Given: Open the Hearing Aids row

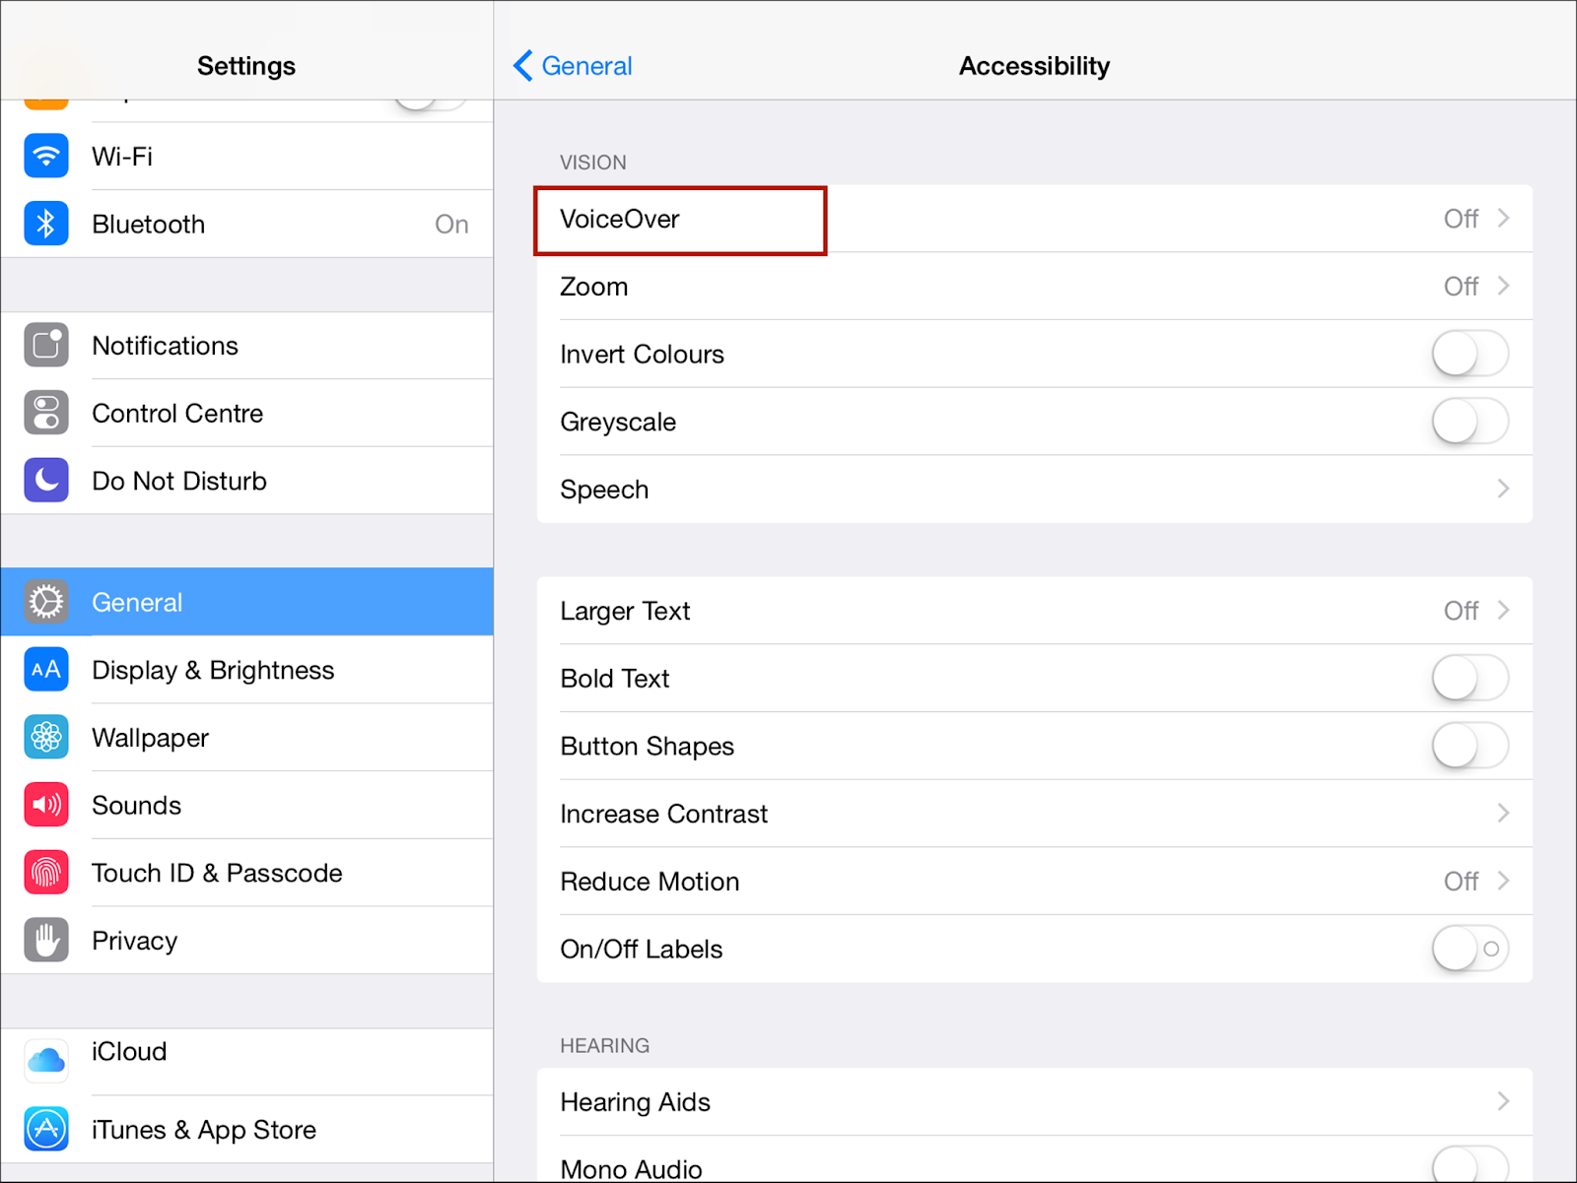Looking at the screenshot, I should pos(1033,1101).
